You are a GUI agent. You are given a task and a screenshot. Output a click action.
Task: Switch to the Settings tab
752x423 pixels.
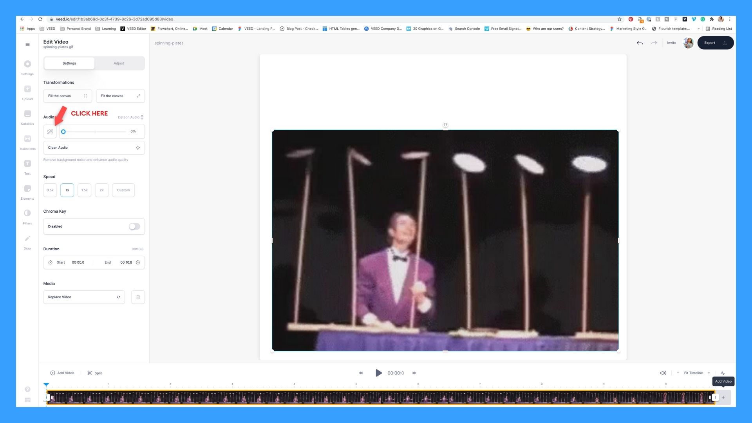pos(69,63)
